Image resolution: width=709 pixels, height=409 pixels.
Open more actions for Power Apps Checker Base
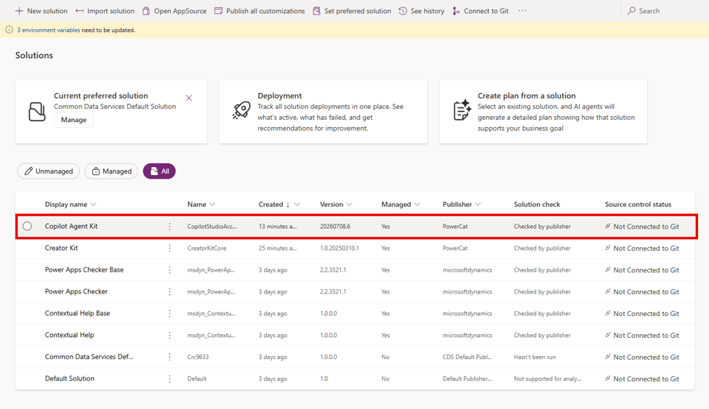click(169, 270)
